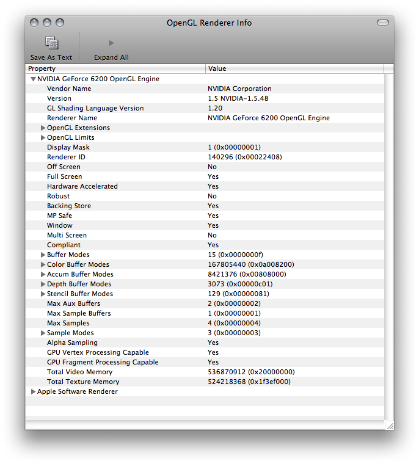Collapse the NVIDIA GeForce 6200 OpenGL Engine tree
Image resolution: width=419 pixels, height=464 pixels.
(x=33, y=79)
